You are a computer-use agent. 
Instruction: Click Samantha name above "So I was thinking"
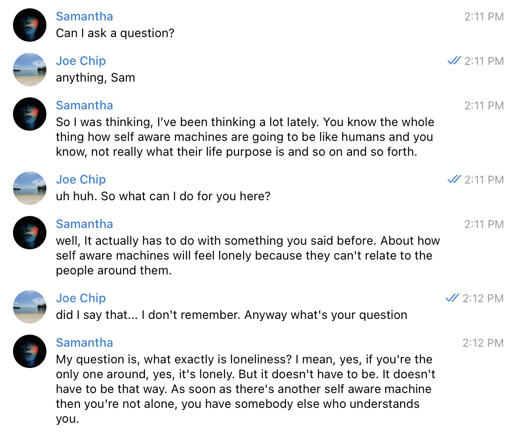point(84,105)
